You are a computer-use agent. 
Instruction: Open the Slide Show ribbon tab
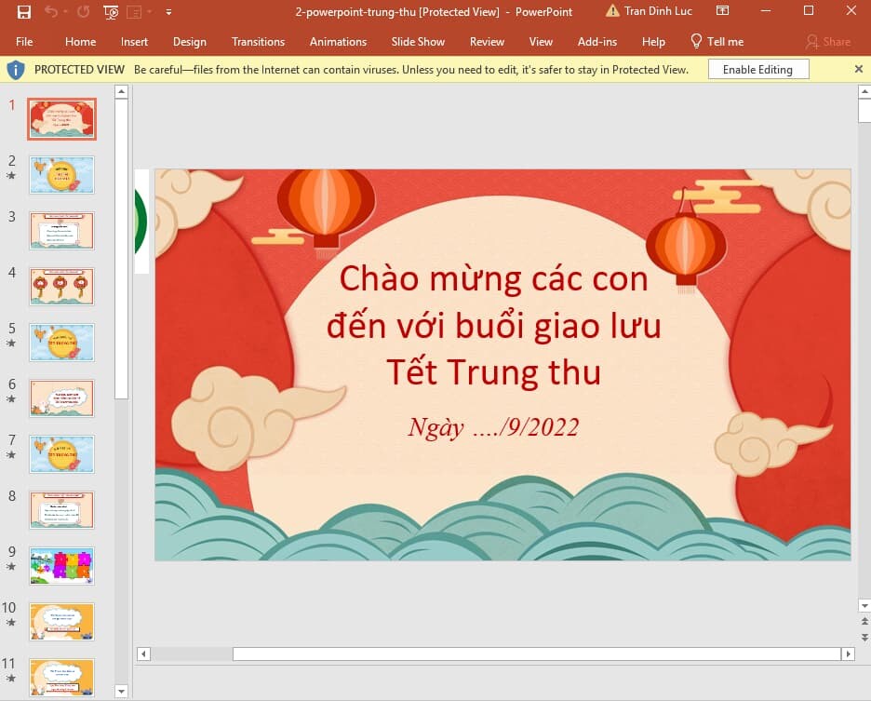click(418, 41)
